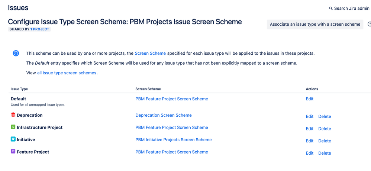Click the teal Initiative issue type icon
The width and height of the screenshot is (371, 171).
tap(13, 139)
